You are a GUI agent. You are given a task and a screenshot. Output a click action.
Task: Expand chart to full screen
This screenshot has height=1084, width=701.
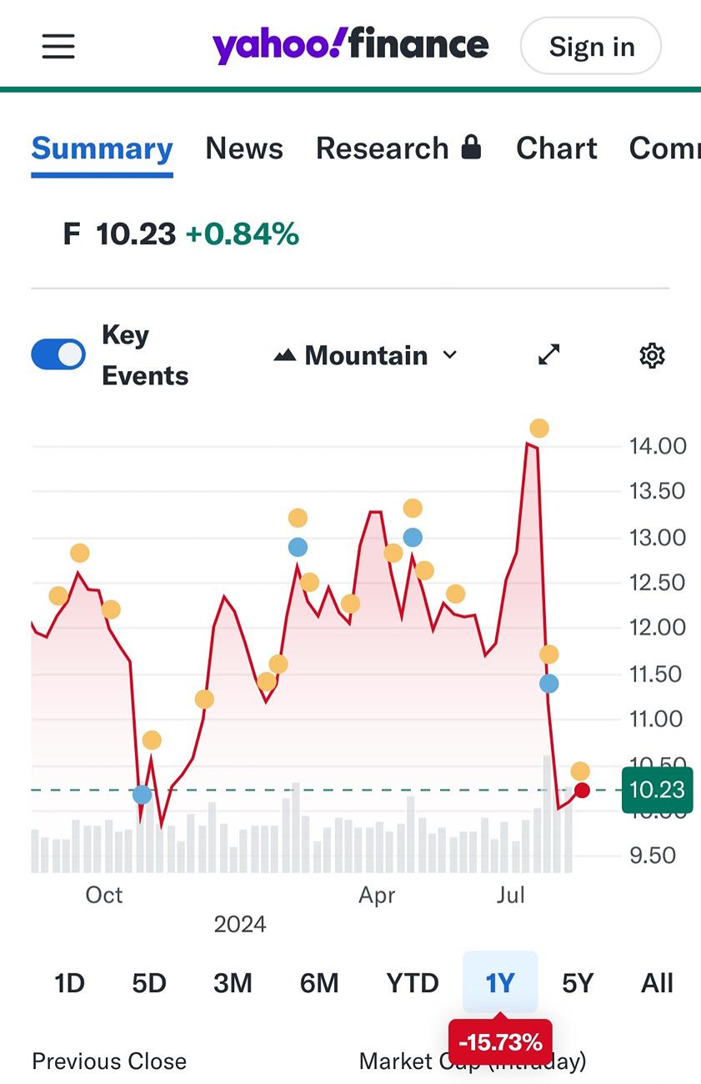pyautogui.click(x=548, y=355)
